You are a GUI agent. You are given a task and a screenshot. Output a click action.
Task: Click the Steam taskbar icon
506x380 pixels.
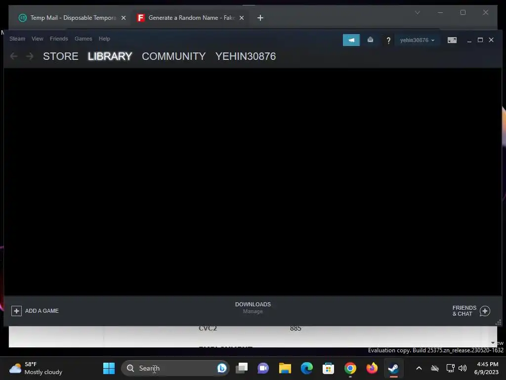coord(393,368)
